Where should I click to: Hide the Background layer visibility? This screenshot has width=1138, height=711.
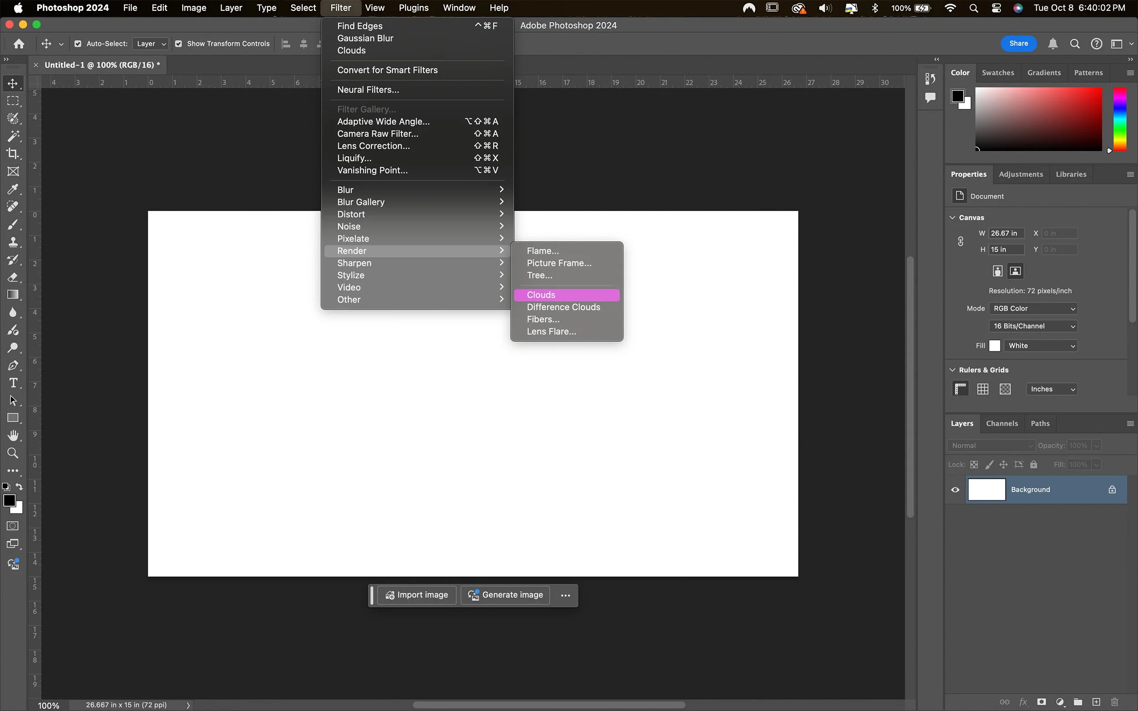coord(955,489)
